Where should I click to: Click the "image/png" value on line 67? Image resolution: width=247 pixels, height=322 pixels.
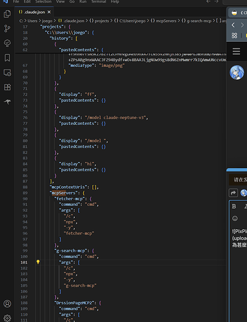point(112,66)
